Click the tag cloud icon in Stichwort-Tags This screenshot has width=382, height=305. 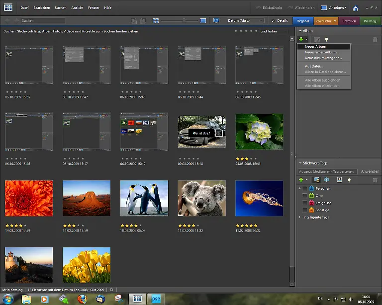[327, 180]
